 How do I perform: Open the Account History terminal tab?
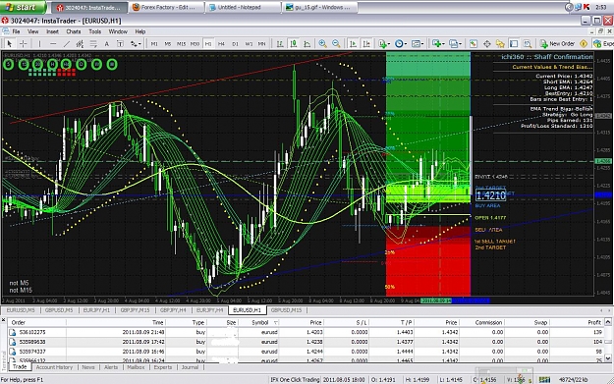pos(54,367)
